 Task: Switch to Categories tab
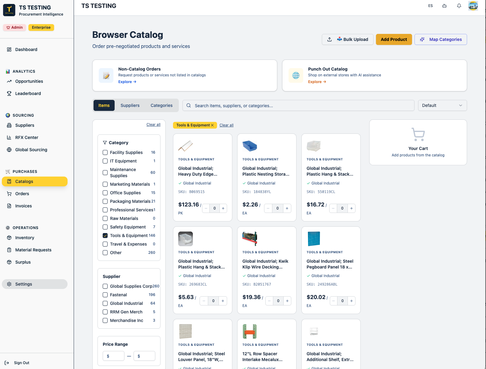click(x=161, y=105)
